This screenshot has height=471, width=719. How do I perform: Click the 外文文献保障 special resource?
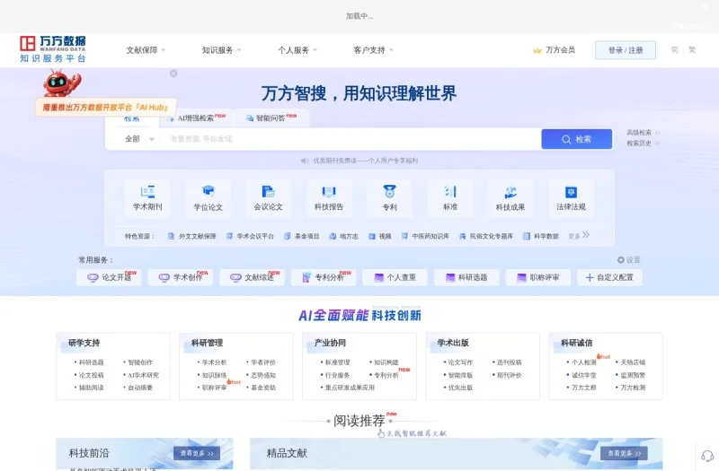191,236
